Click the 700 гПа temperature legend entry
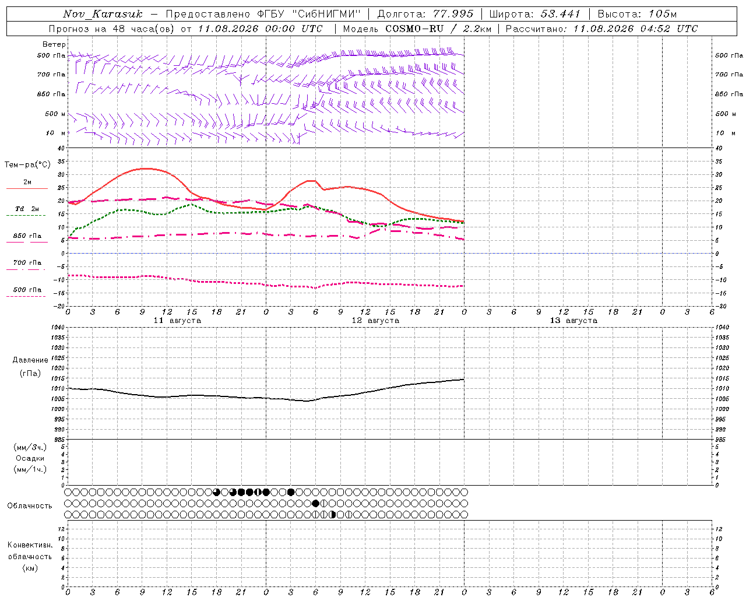 tap(27, 262)
